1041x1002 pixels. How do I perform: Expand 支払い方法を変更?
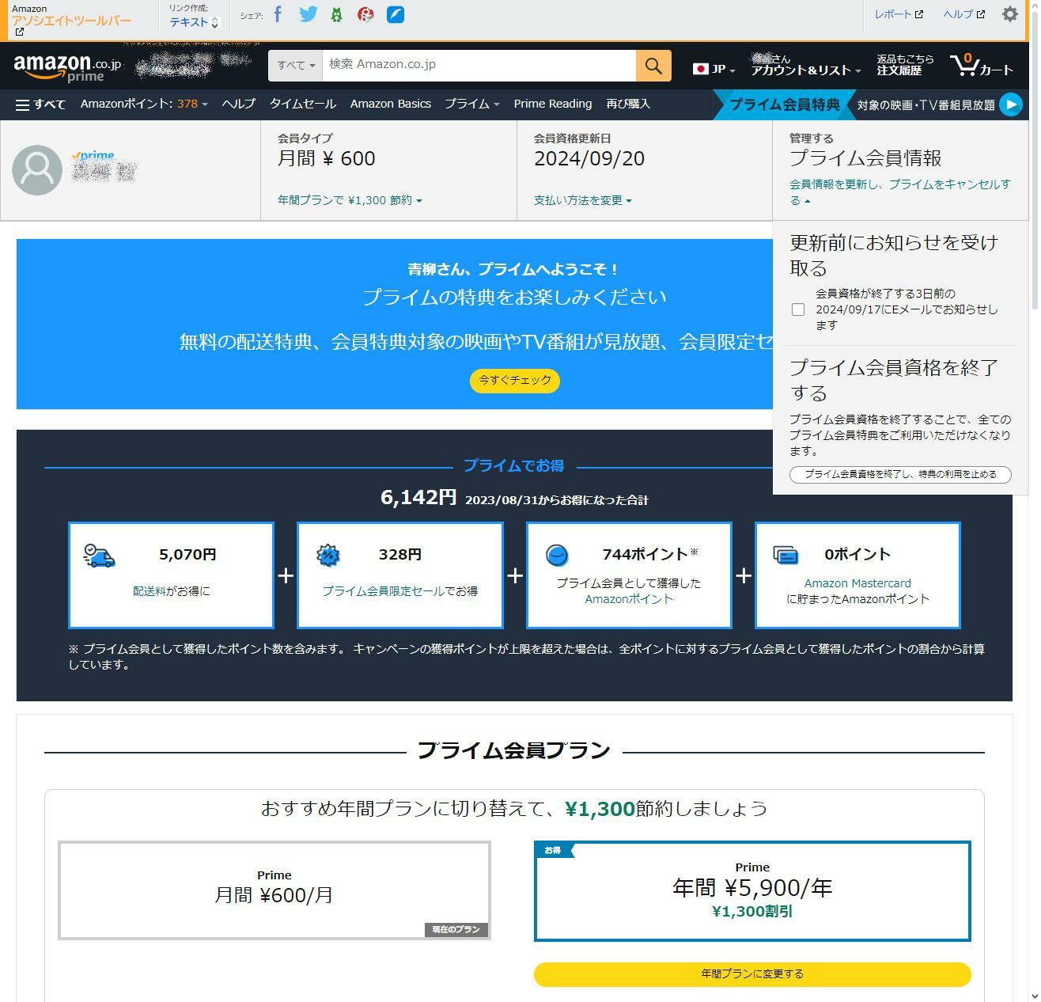tap(582, 200)
